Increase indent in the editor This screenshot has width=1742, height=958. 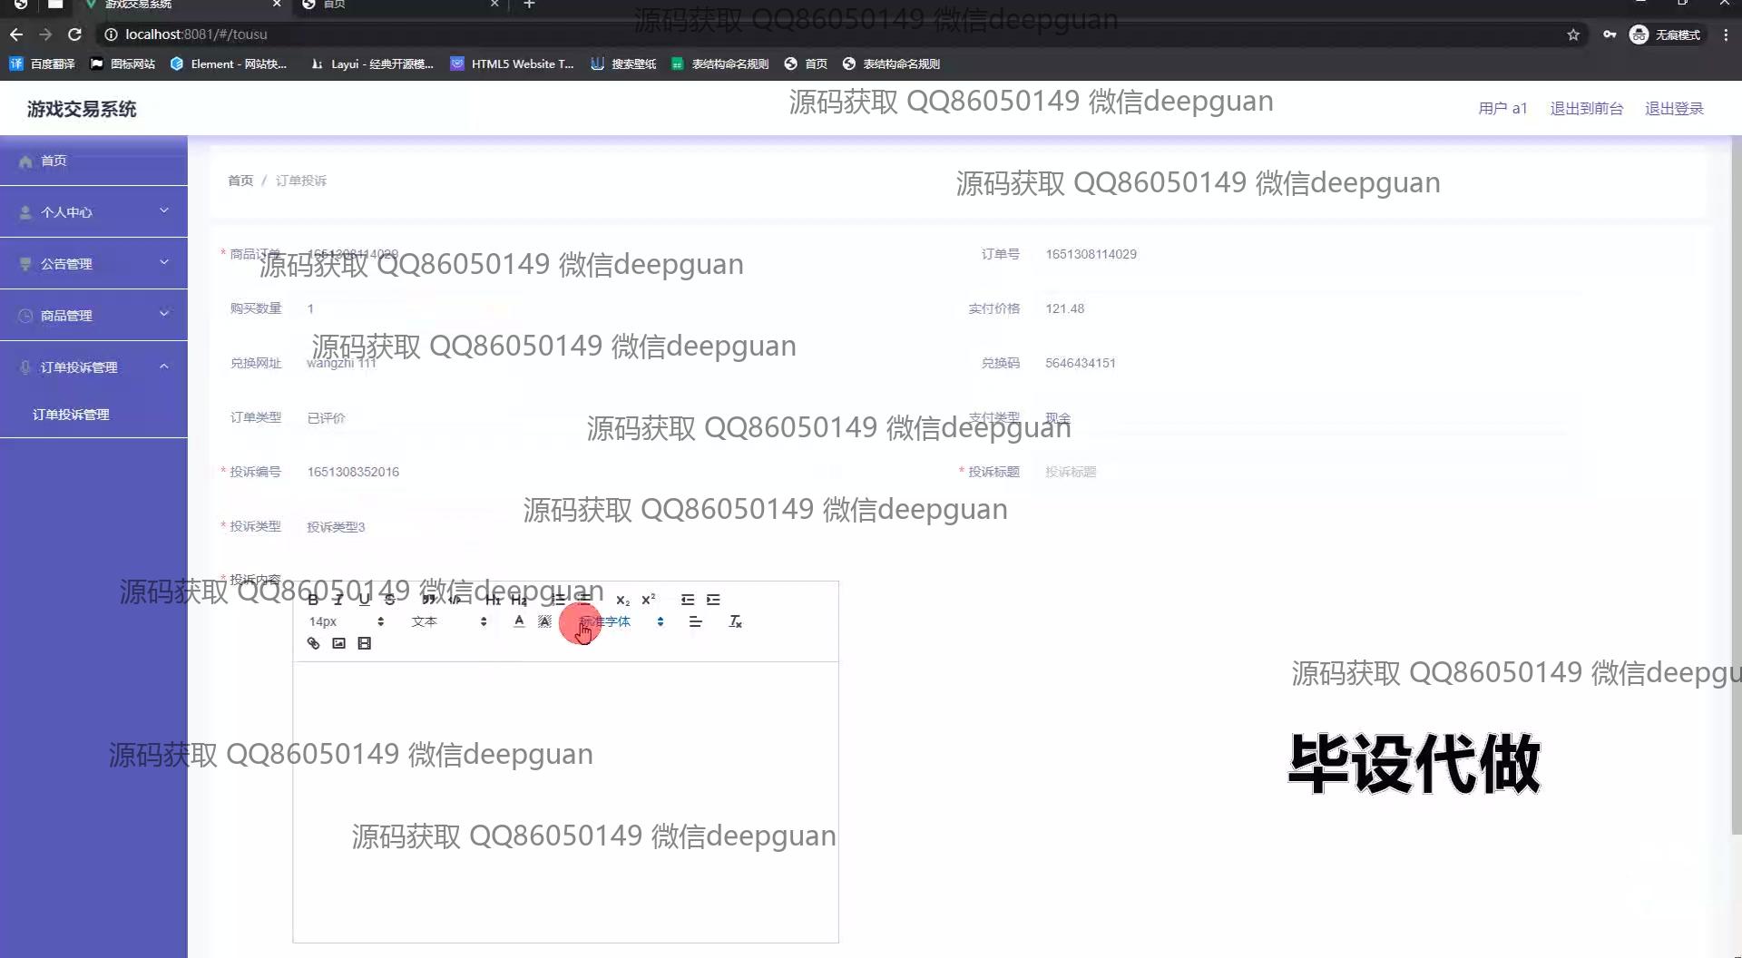pyautogui.click(x=713, y=600)
